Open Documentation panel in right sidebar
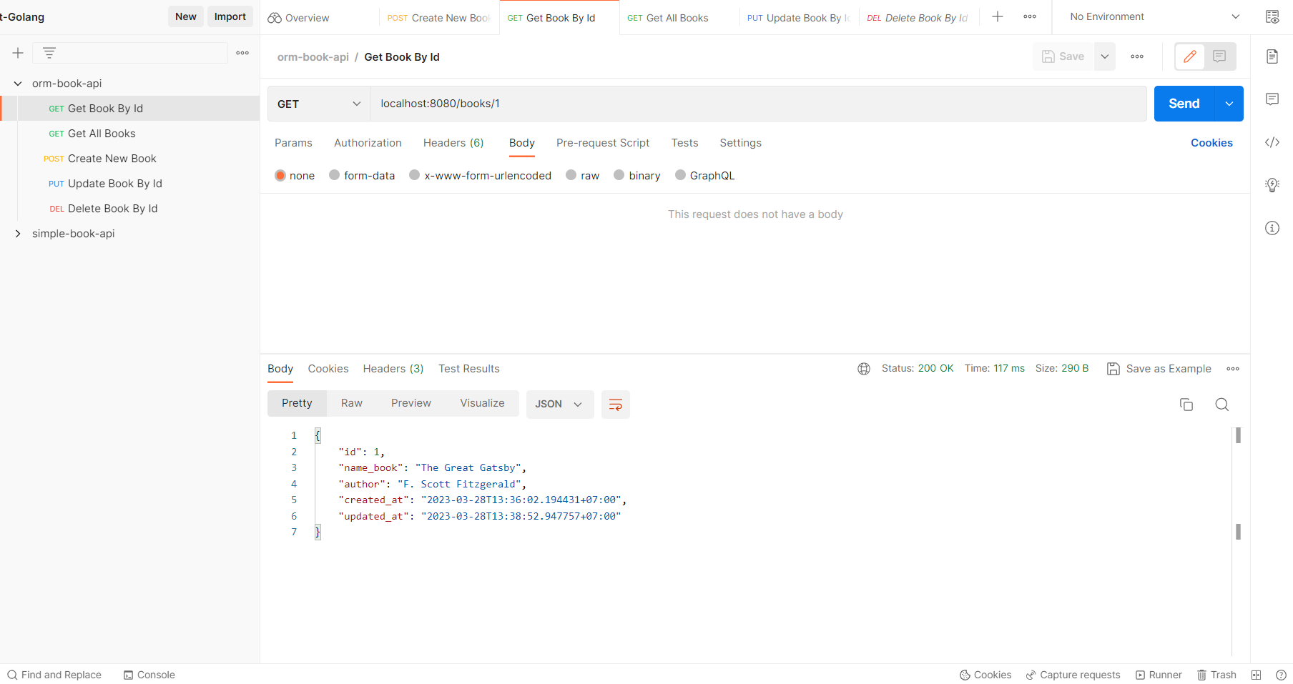 click(x=1272, y=56)
